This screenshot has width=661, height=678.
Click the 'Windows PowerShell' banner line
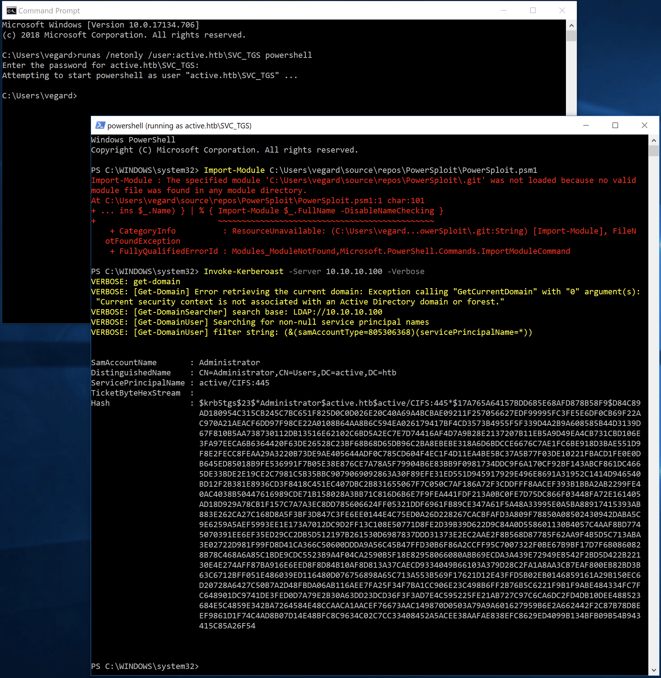pos(133,140)
